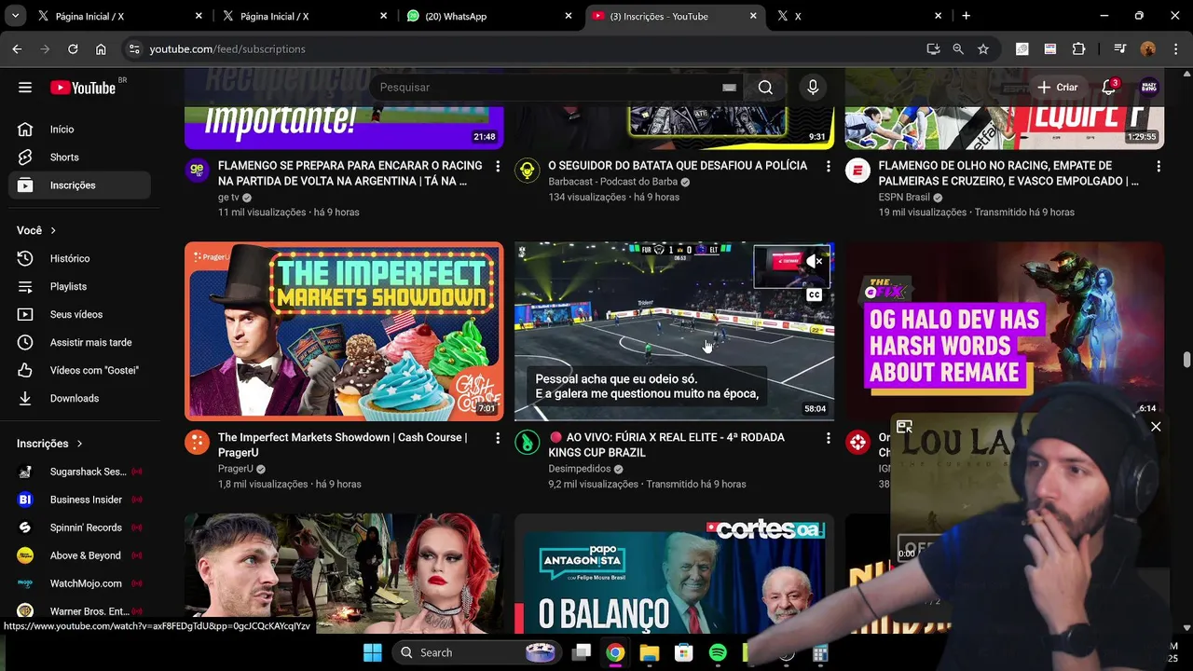Open Histórico in the sidebar
The image size is (1193, 671).
tap(80, 258)
